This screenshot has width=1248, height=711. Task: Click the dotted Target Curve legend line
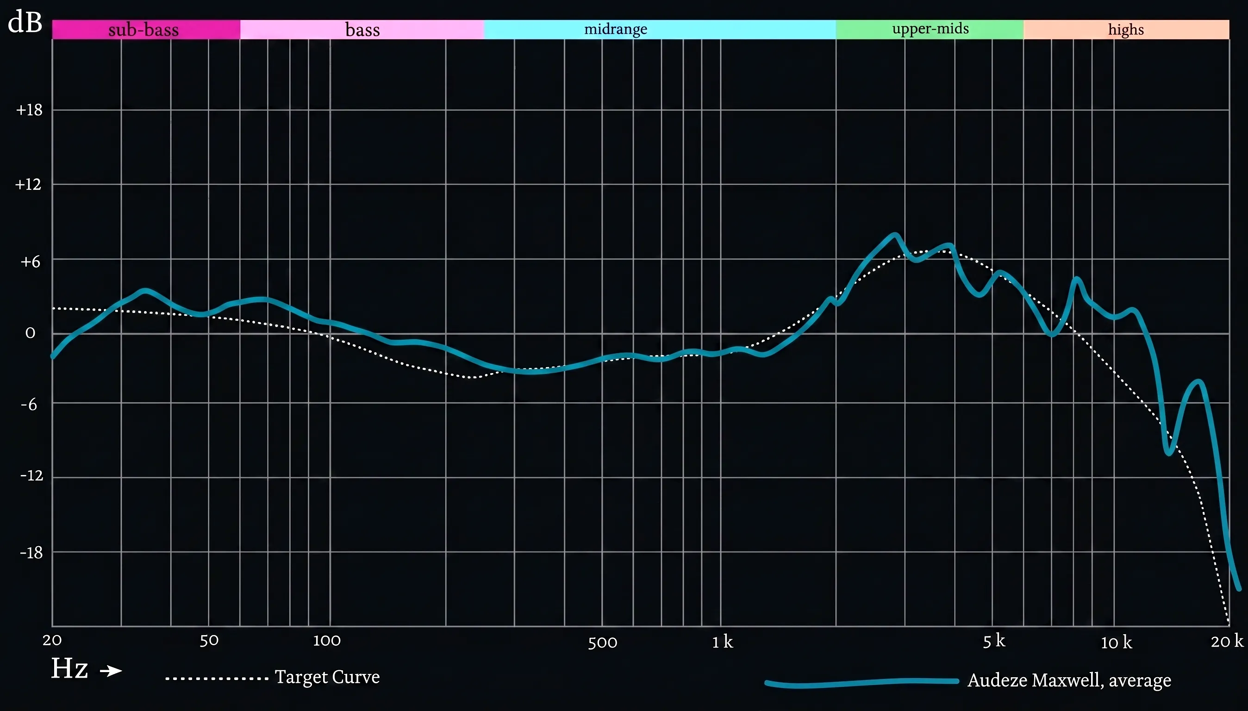pyautogui.click(x=217, y=679)
